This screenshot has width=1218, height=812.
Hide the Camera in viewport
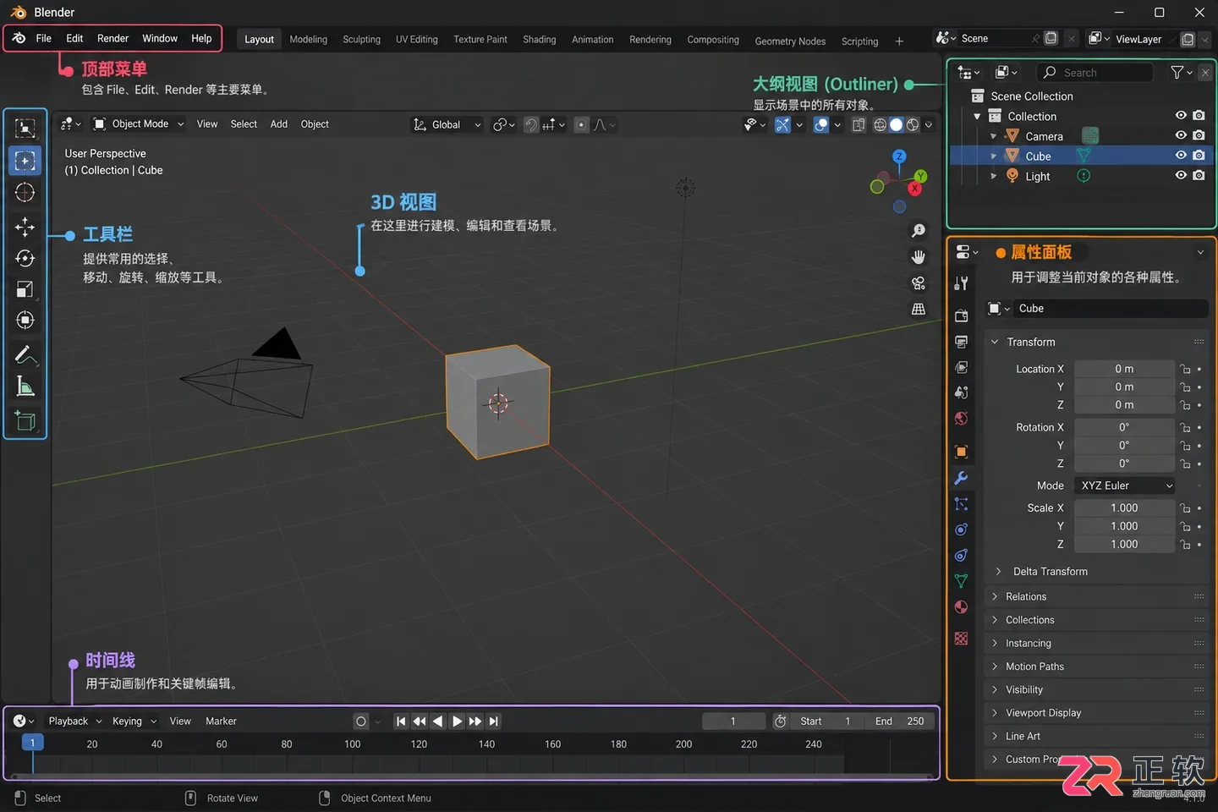pyautogui.click(x=1181, y=135)
